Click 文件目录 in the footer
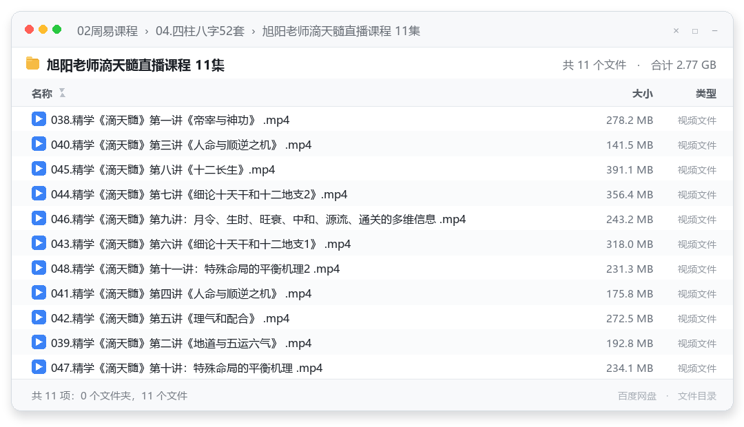The height and width of the screenshot is (427, 744). (x=697, y=396)
